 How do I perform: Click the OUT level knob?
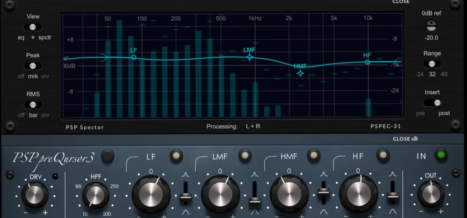coord(431,194)
